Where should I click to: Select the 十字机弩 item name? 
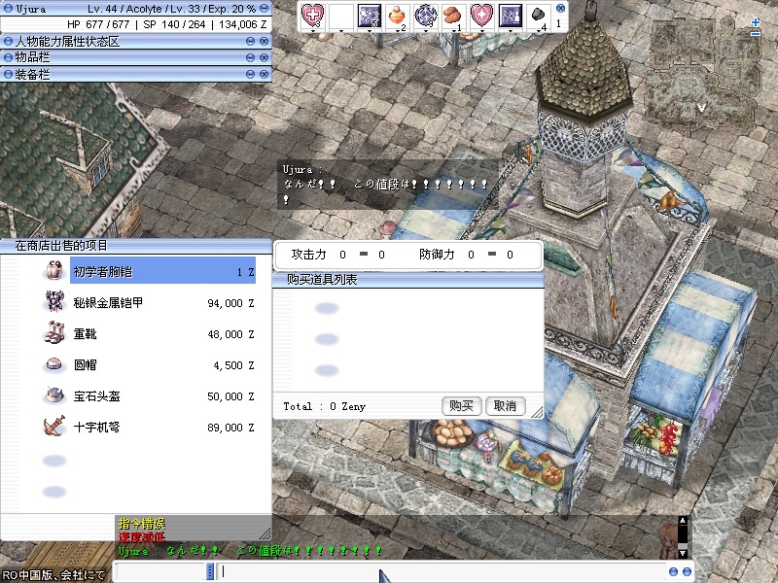(x=96, y=427)
